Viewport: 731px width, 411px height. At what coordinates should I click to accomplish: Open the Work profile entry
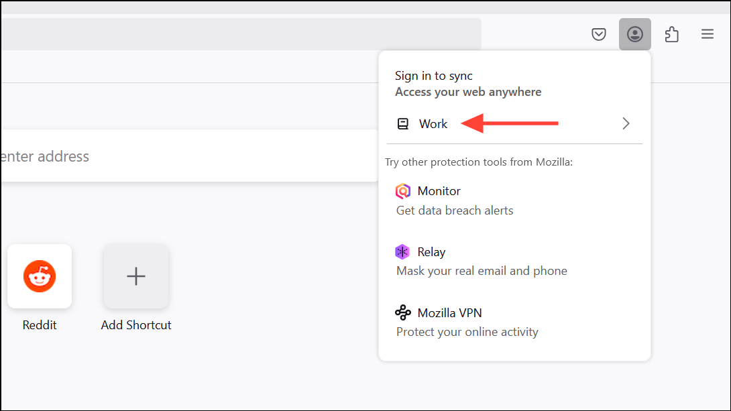(433, 123)
